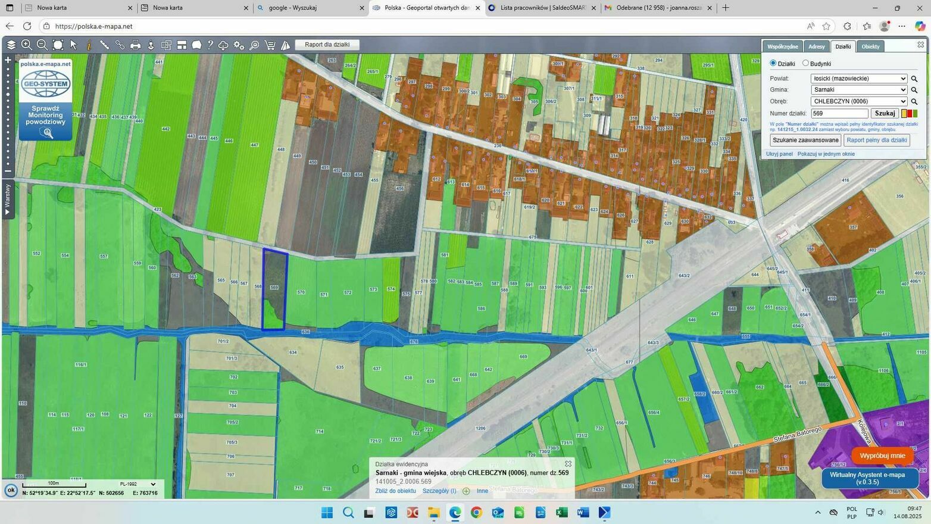Switch to the Współrzędne tab

(782, 46)
